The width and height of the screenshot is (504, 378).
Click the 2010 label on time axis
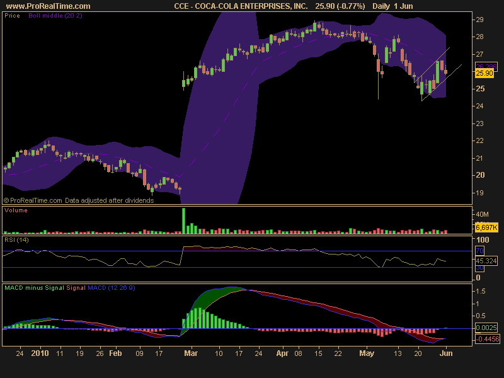(40, 353)
